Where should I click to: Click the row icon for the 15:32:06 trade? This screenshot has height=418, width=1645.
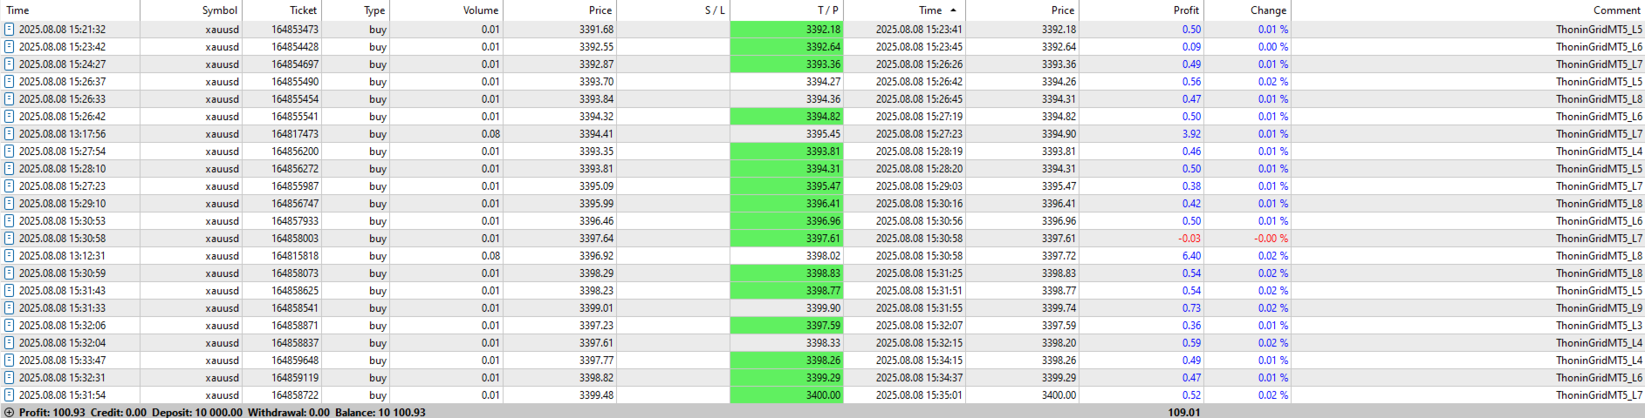pos(10,326)
